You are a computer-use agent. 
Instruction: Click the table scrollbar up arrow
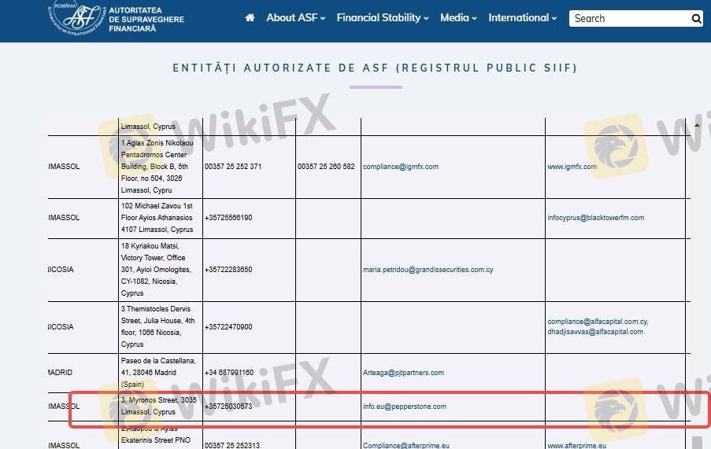[x=697, y=125]
